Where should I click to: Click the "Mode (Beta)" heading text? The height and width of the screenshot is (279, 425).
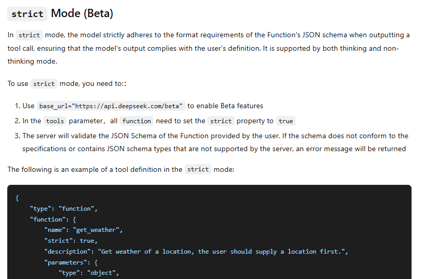[82, 13]
